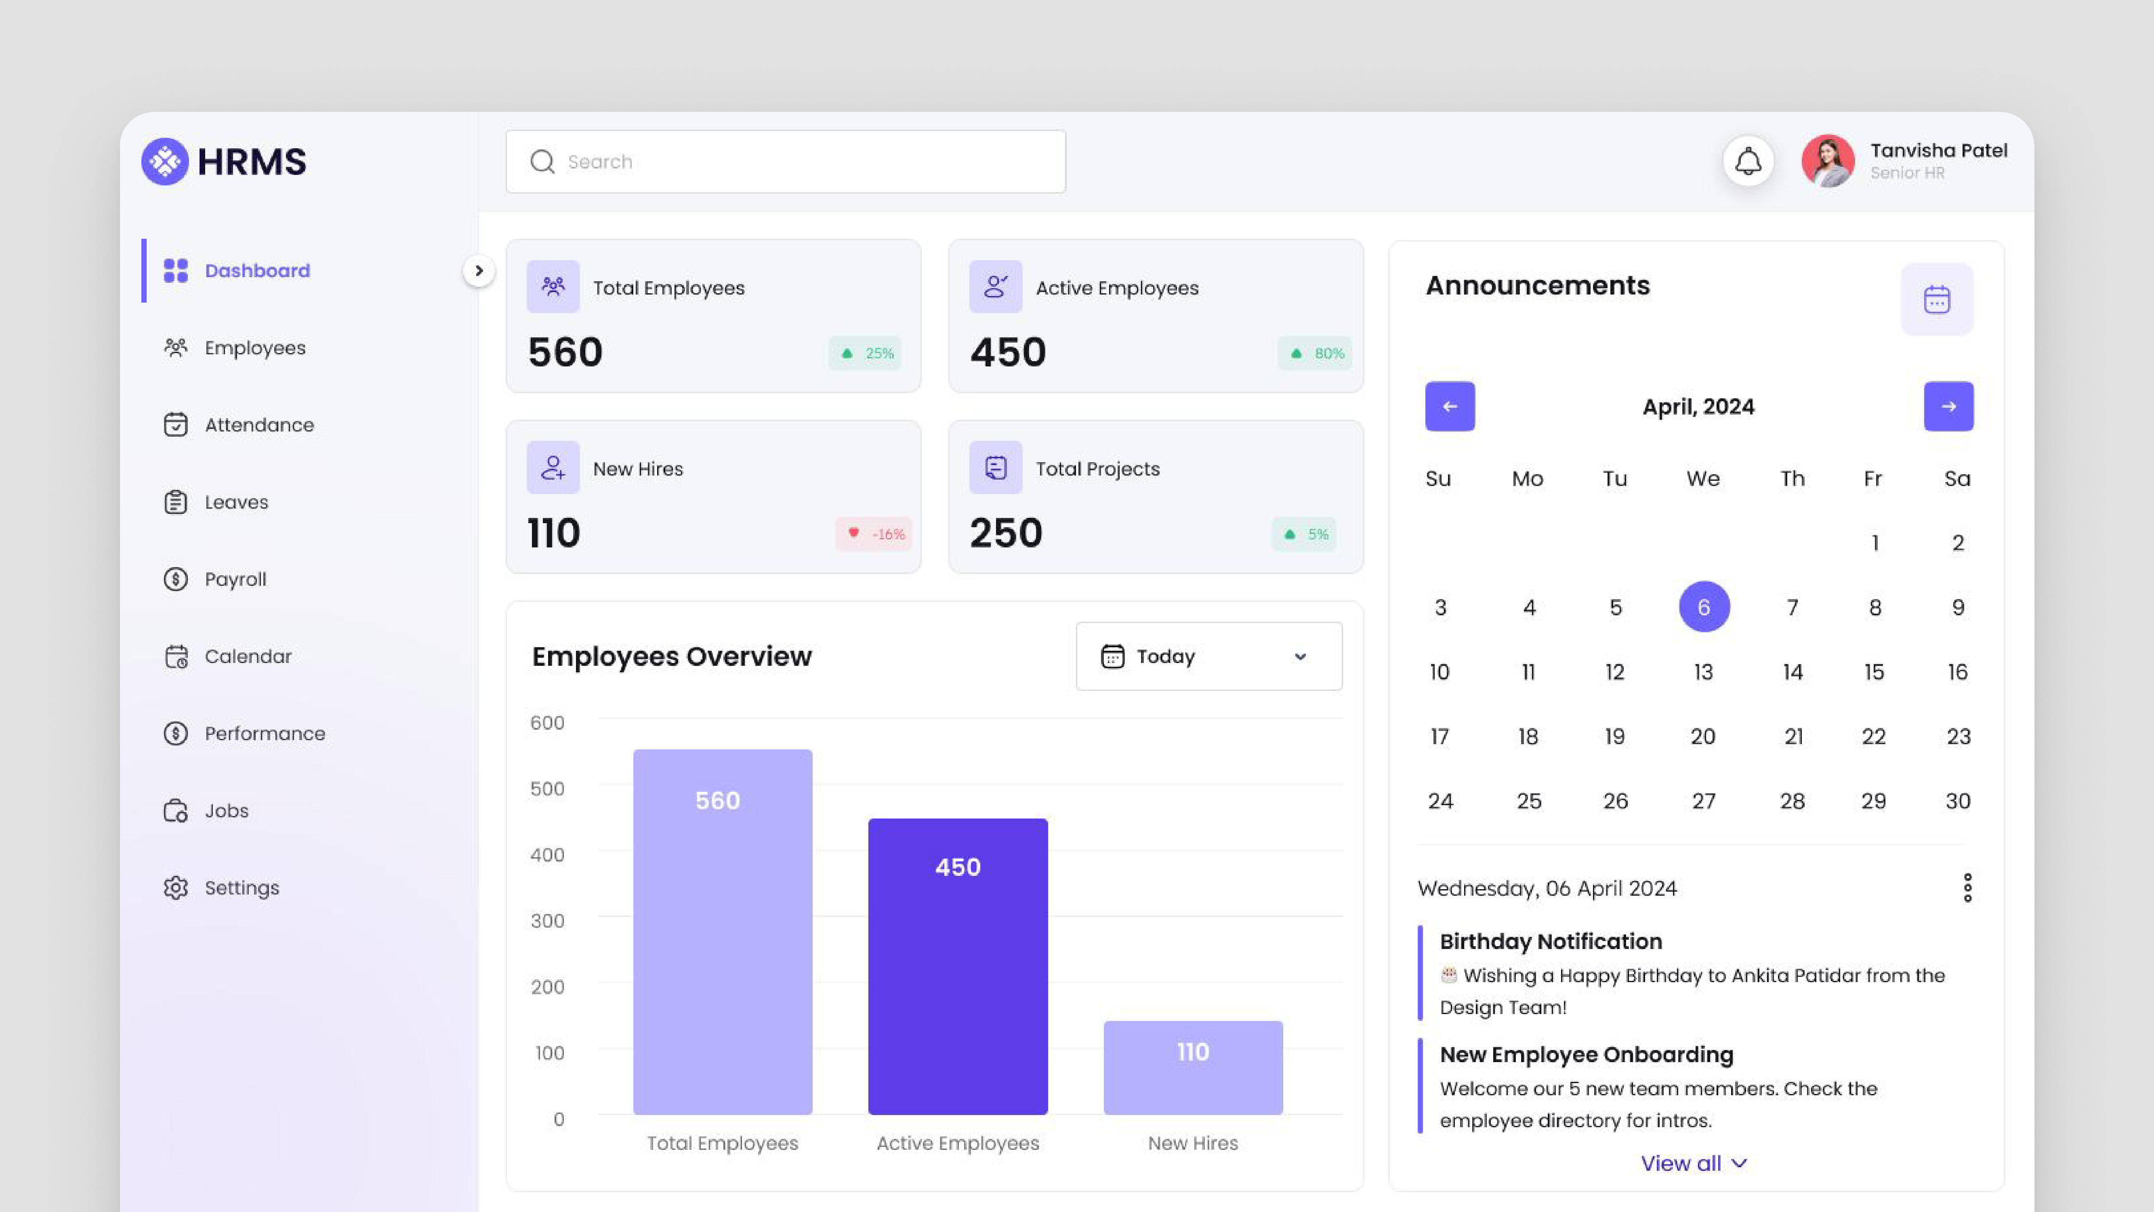Click the Total Projects card icon
Viewport: 2154px width, 1212px height.
pos(996,467)
